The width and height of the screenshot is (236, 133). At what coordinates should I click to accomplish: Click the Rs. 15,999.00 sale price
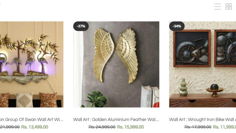(130, 127)
